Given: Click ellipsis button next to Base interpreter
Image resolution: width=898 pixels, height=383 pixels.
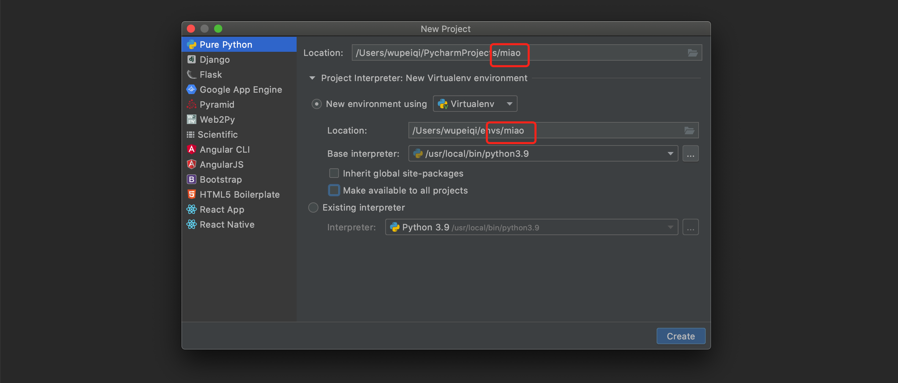Looking at the screenshot, I should (x=690, y=153).
